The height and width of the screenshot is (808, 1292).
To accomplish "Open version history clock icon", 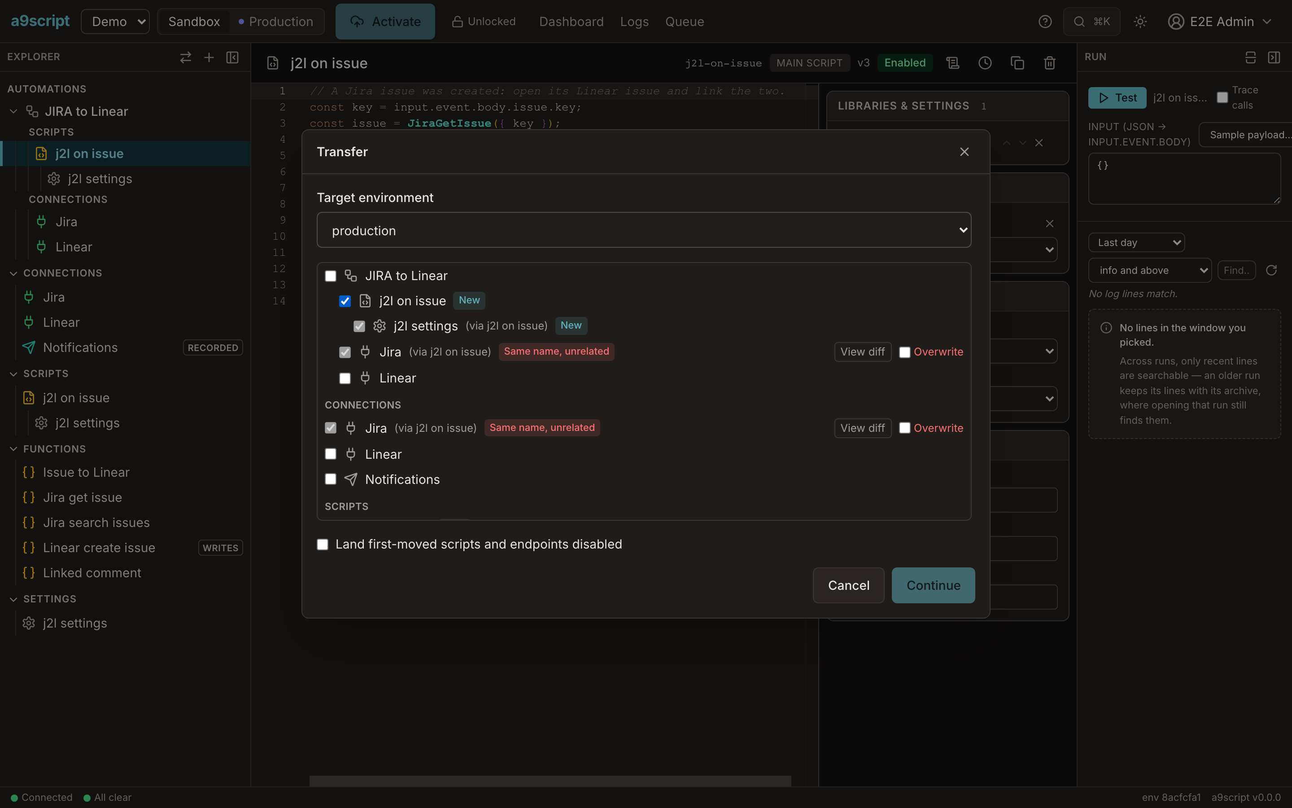I will [985, 63].
